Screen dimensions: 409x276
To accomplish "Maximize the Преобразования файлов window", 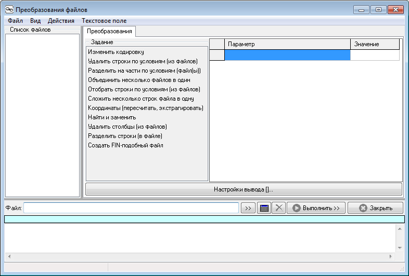I will pos(378,10).
